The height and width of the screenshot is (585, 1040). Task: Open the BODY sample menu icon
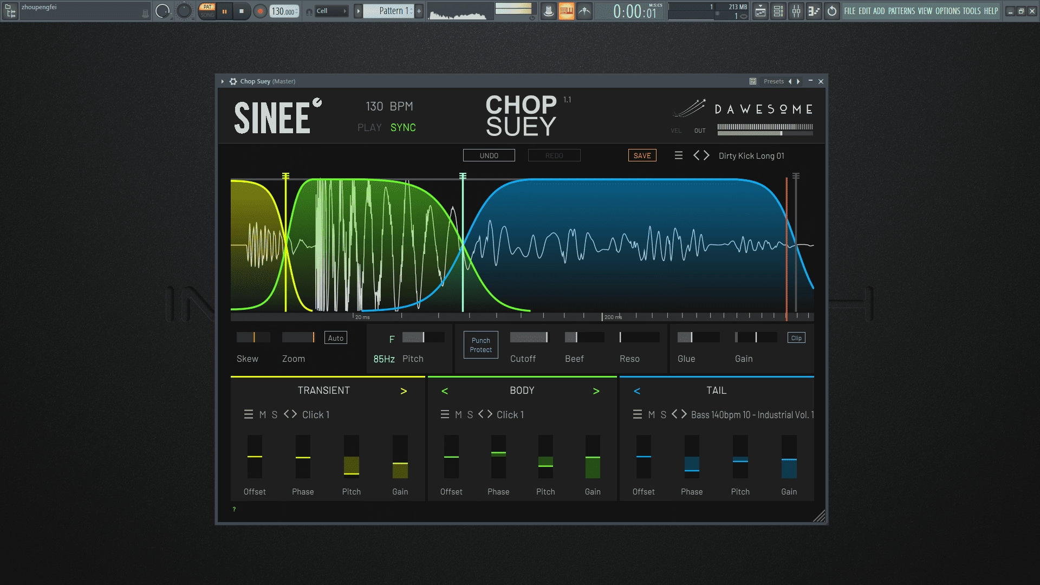click(445, 414)
